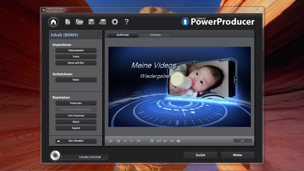Stop the preview playback
The height and width of the screenshot is (171, 304).
click(x=118, y=141)
